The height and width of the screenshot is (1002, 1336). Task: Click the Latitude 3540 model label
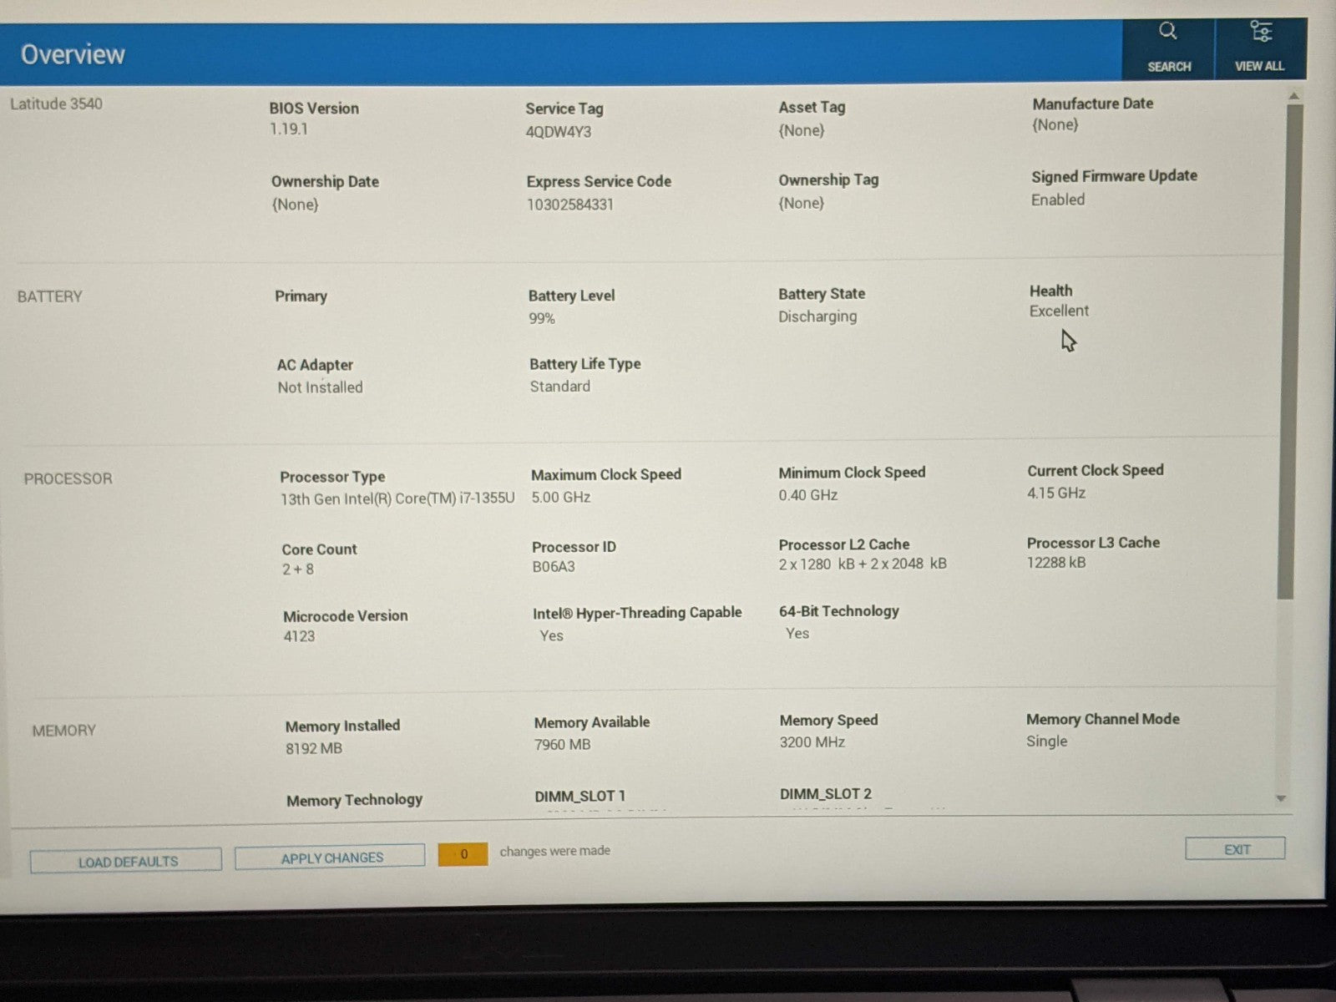[56, 104]
